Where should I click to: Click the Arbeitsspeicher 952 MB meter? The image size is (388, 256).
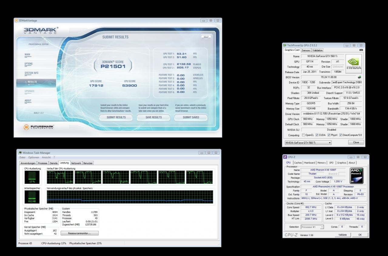click(32, 197)
